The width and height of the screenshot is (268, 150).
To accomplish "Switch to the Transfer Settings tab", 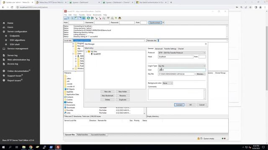I will [x=170, y=49].
